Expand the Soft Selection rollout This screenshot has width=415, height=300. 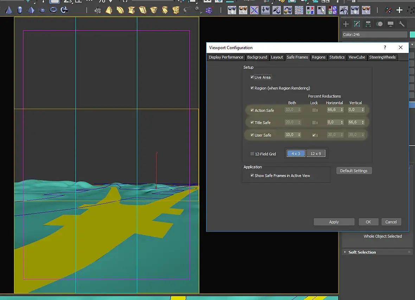tap(362, 252)
